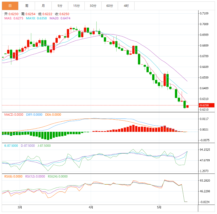Click the open price 开:0.6230
The height and width of the screenshot is (214, 217).
[x=11, y=14]
